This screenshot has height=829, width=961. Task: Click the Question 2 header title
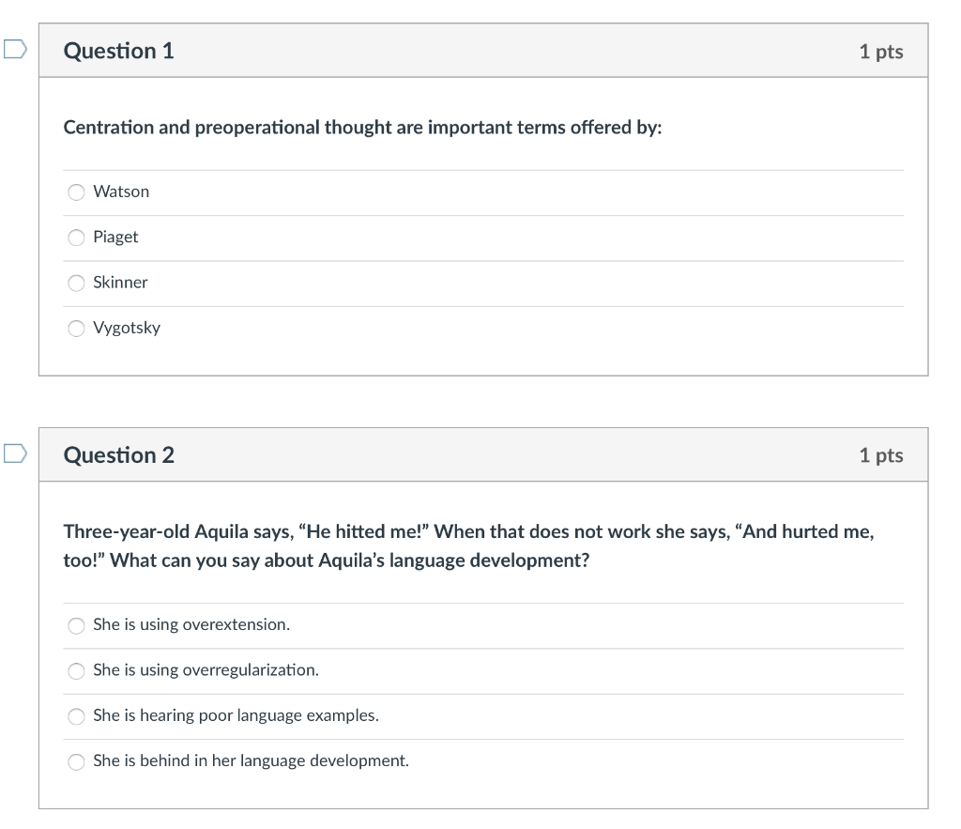(119, 455)
